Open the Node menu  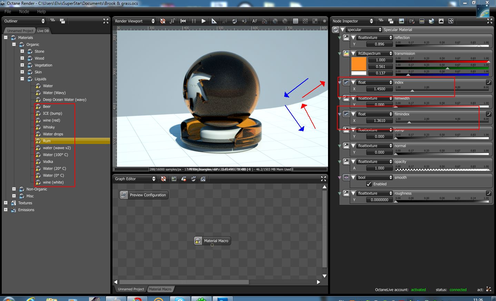coord(24,11)
